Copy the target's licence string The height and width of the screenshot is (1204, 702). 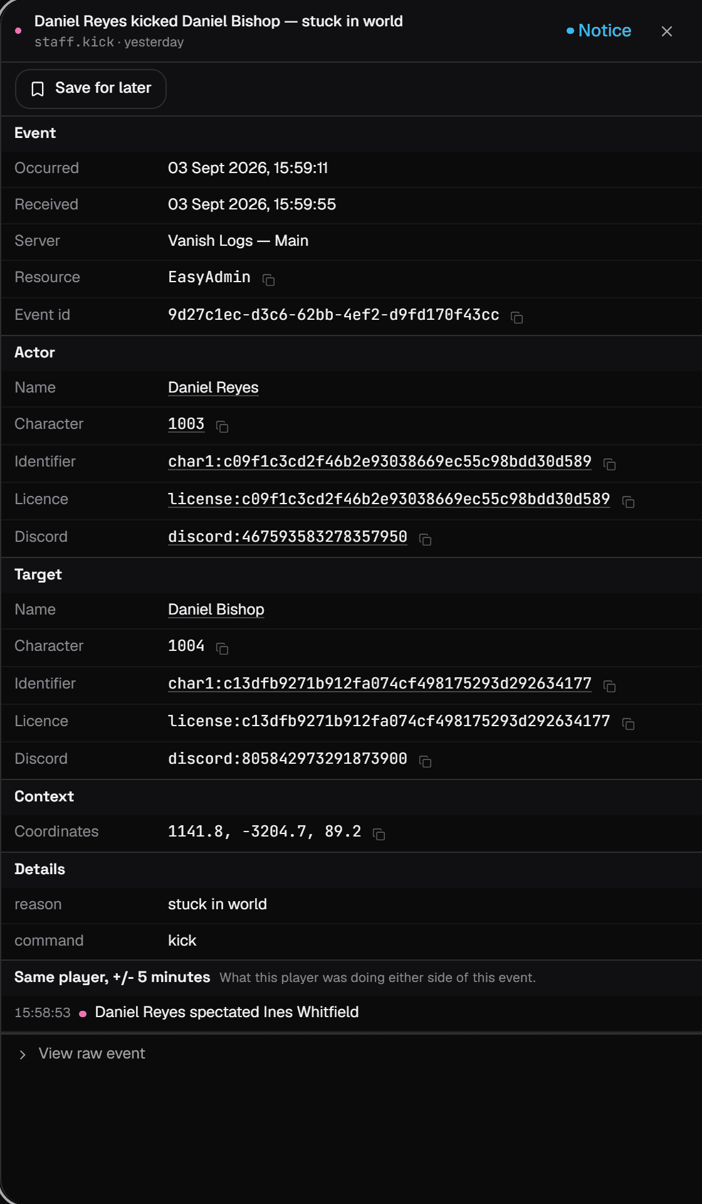click(628, 724)
